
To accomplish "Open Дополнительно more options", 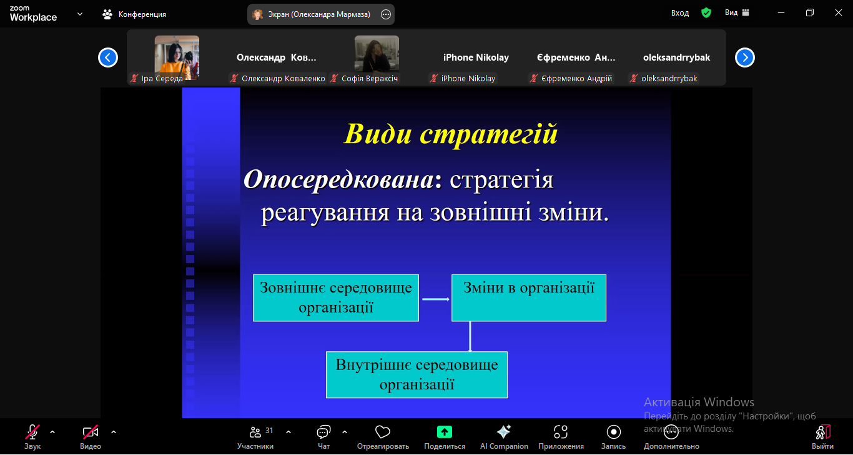I will point(671,437).
